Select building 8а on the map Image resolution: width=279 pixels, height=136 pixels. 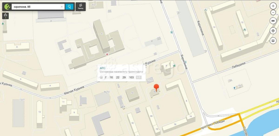[x=132, y=94]
